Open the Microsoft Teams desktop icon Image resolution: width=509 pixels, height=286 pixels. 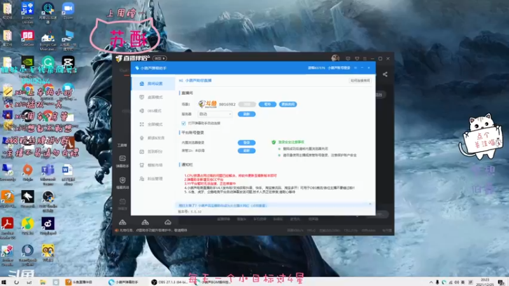pos(48,174)
